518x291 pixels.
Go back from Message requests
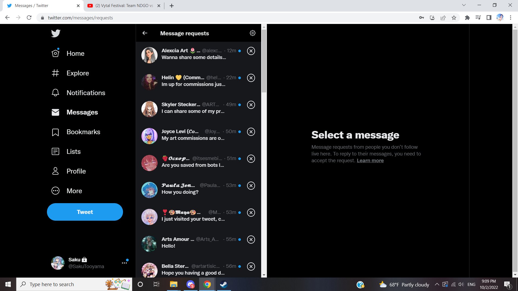[145, 33]
